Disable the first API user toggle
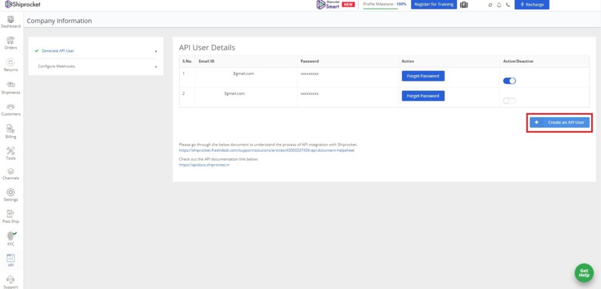The width and height of the screenshot is (601, 289). pos(509,81)
